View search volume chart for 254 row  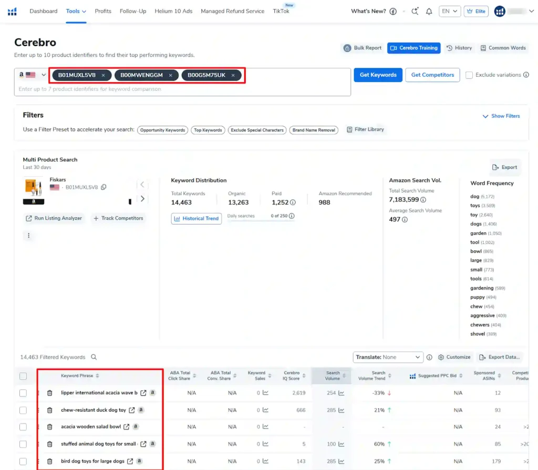point(342,393)
